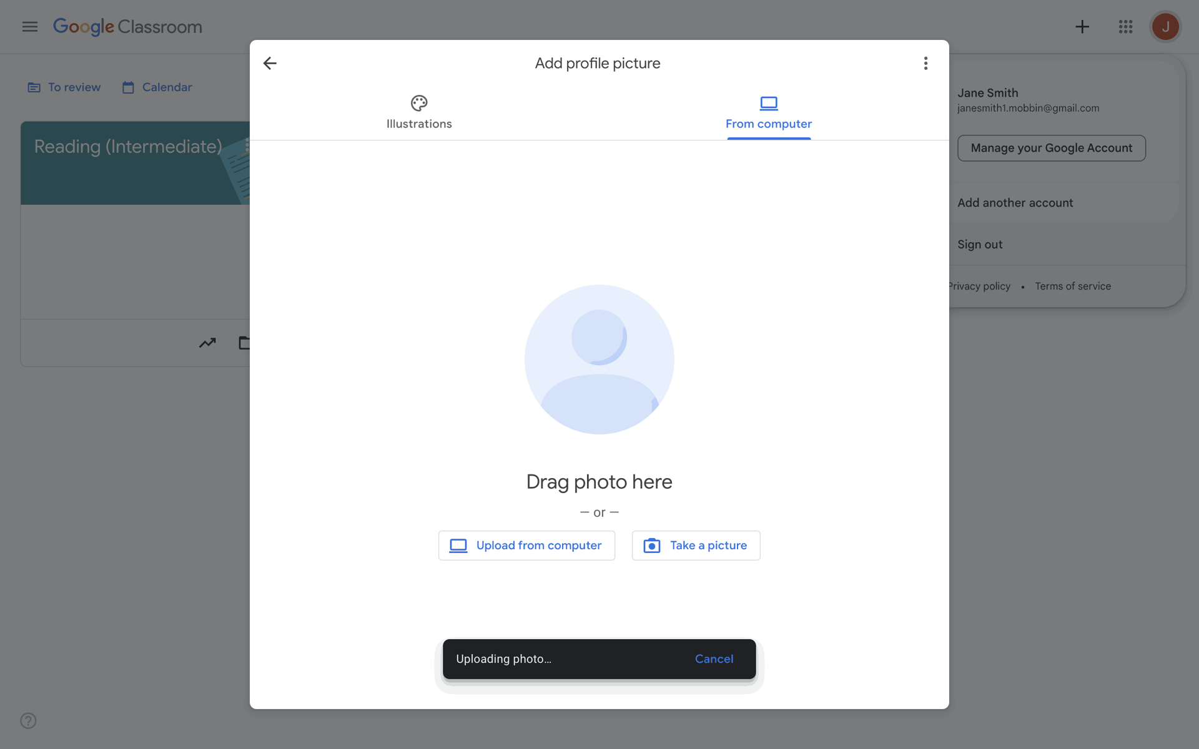Image resolution: width=1199 pixels, height=749 pixels.
Task: Click the J account avatar
Action: click(1165, 27)
